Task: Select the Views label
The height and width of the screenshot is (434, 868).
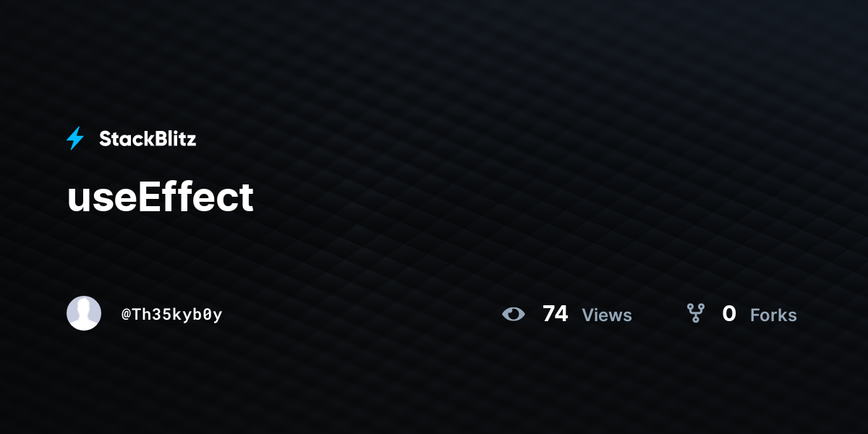Action: pos(607,315)
